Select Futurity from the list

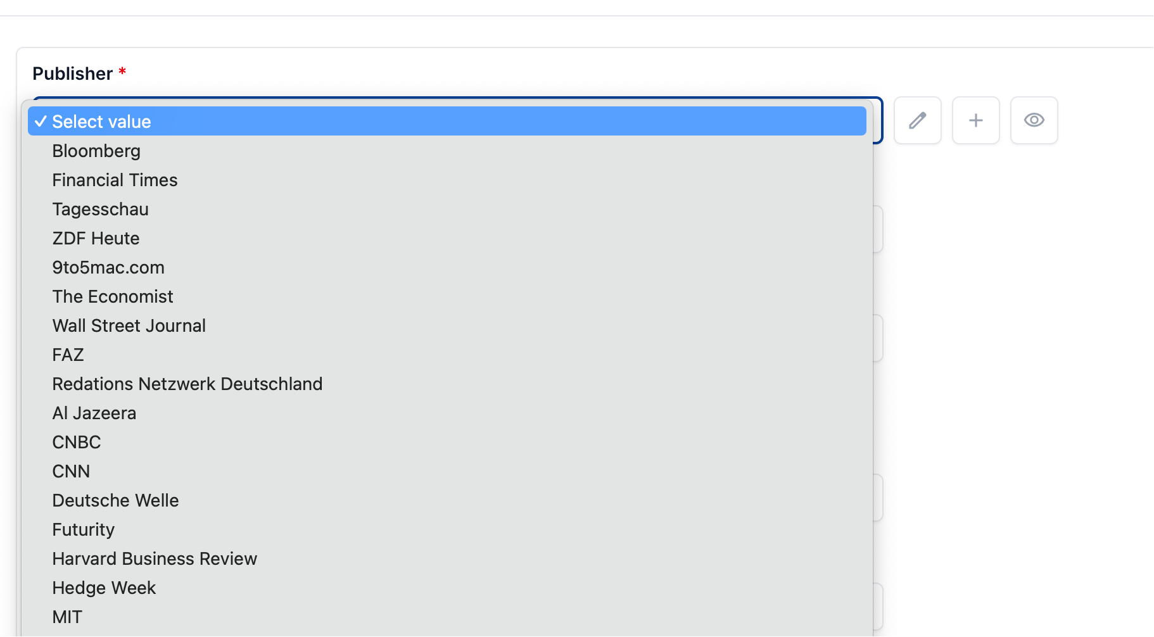[x=447, y=529]
